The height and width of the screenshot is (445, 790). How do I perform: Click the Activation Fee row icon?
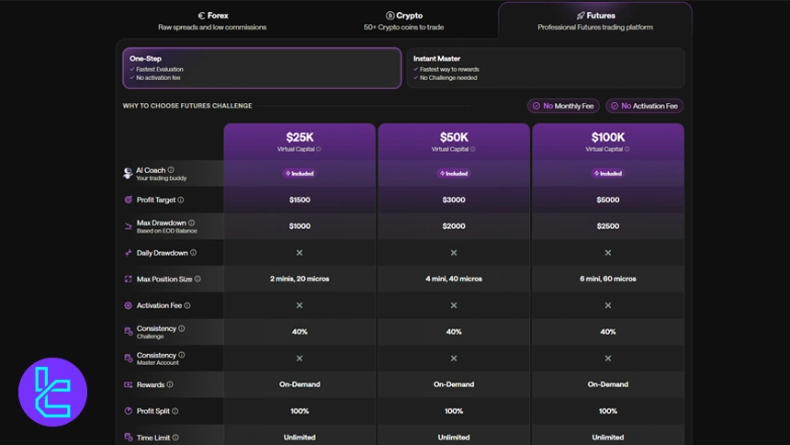tap(129, 305)
